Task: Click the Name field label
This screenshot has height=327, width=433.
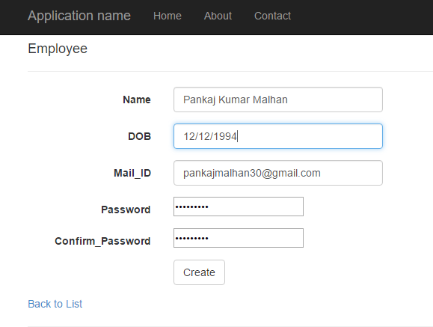Action: [137, 100]
